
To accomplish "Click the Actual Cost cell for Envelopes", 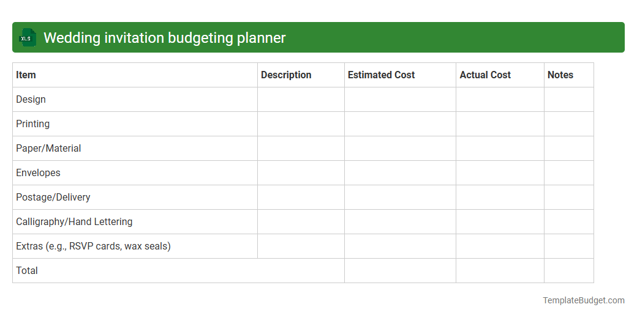I will 500,173.
